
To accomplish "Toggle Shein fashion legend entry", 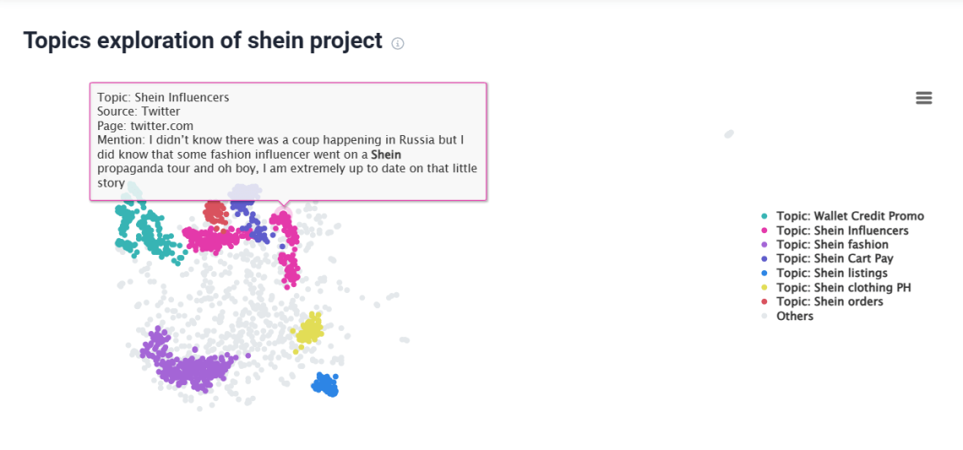I will [x=832, y=245].
